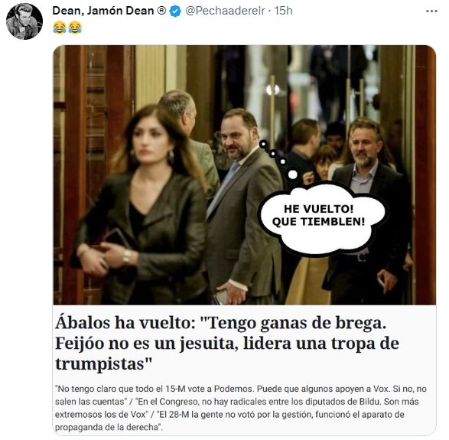Click the second laughing-crying emoji

click(75, 28)
